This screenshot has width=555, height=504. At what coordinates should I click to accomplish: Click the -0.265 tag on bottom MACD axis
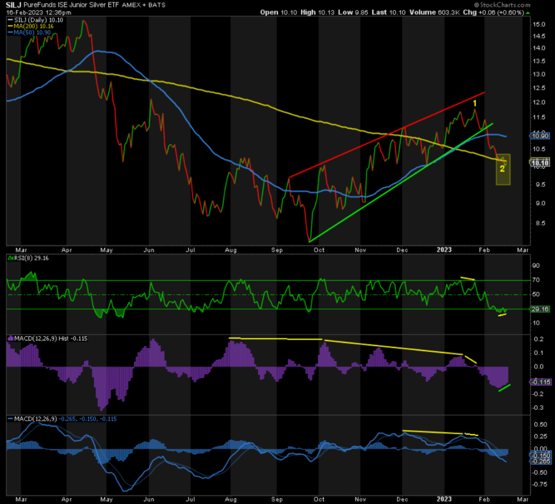tap(541, 461)
